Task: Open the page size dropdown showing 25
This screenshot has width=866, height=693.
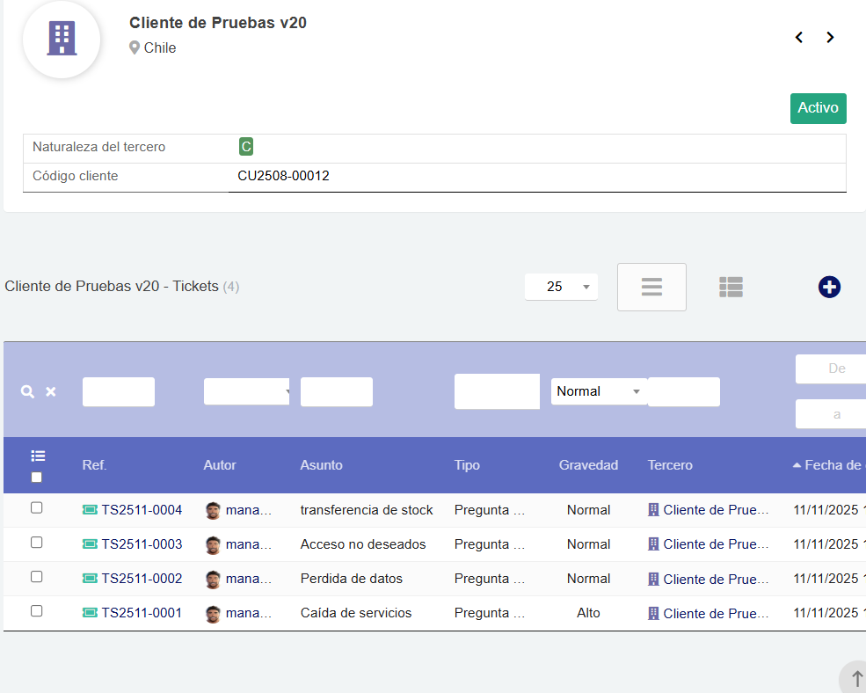Action: (x=561, y=287)
